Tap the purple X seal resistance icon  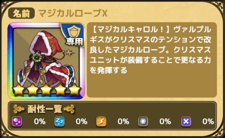[x=186, y=121]
